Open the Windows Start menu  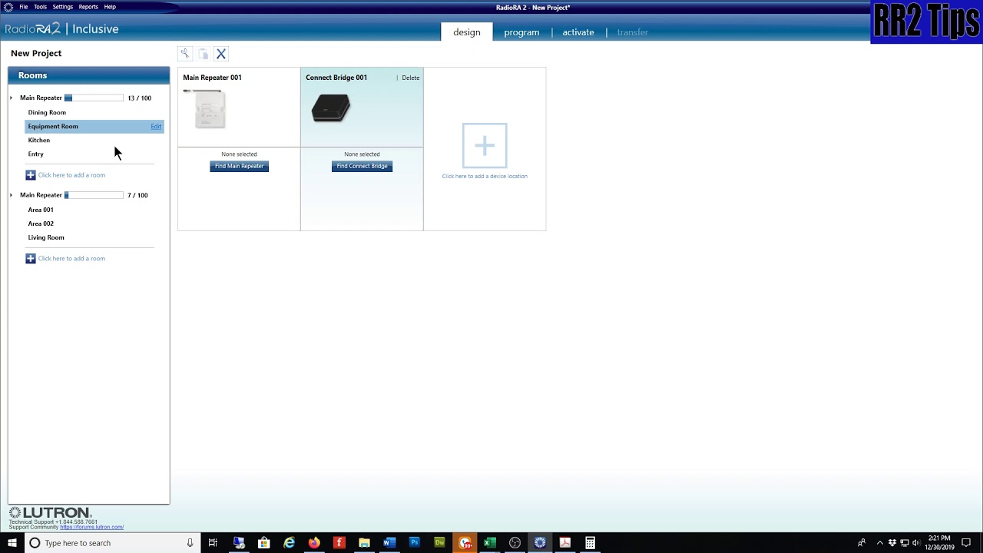(x=12, y=543)
